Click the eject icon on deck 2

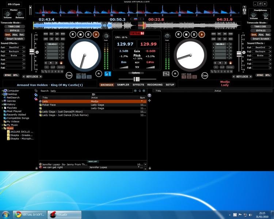[175, 74]
